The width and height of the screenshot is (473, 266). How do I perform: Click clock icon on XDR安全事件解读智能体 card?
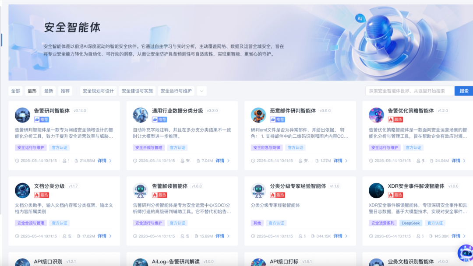(x=371, y=236)
